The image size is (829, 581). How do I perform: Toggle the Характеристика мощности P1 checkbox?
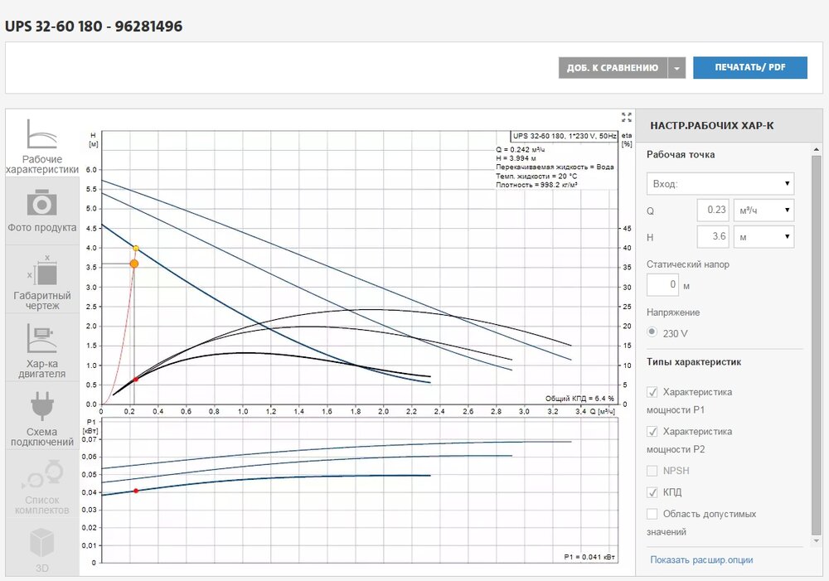click(652, 392)
